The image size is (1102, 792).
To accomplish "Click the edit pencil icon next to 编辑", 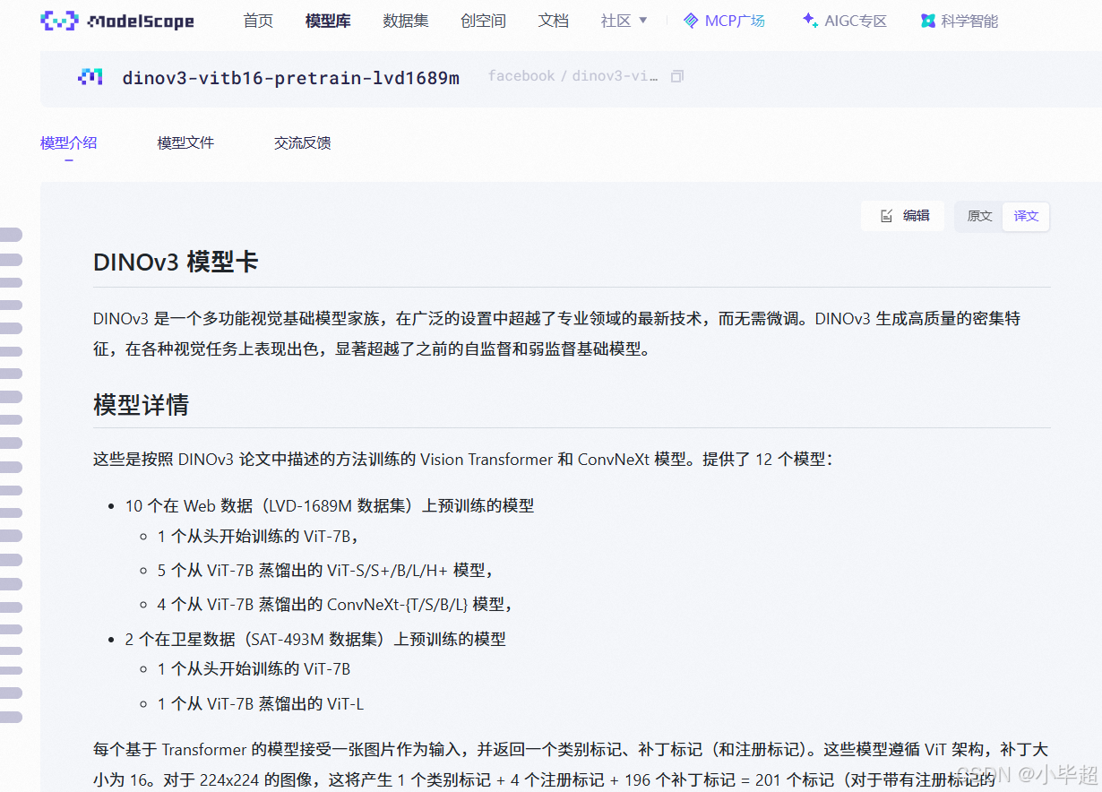I will [886, 216].
